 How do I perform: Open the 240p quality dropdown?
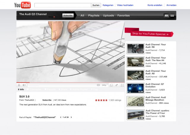tap(104, 85)
